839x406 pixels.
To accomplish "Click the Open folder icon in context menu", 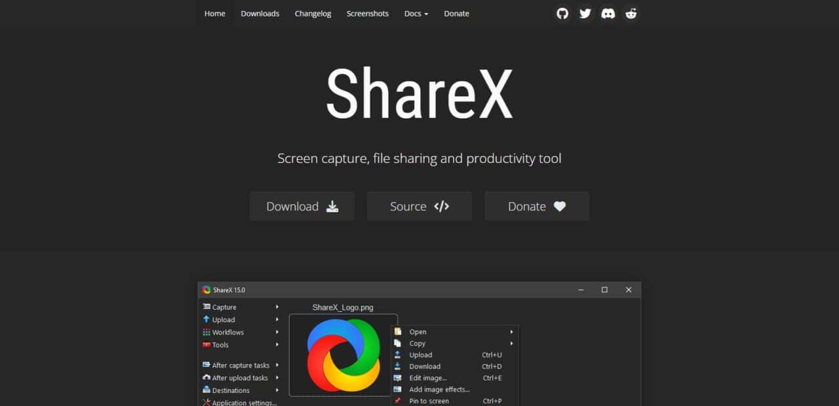I will point(397,332).
